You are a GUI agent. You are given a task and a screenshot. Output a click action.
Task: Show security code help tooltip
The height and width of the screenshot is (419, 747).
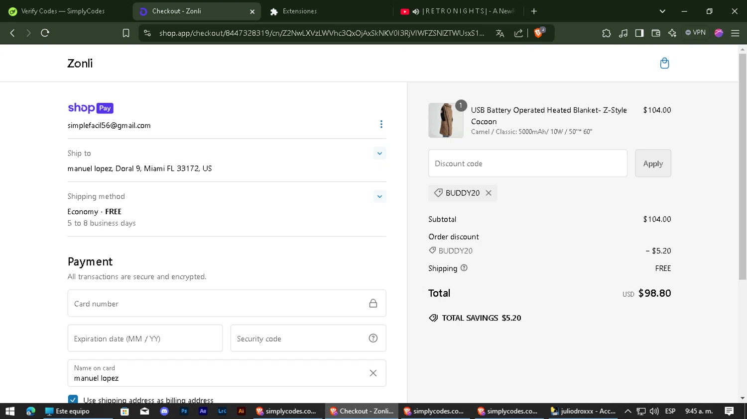373,338
